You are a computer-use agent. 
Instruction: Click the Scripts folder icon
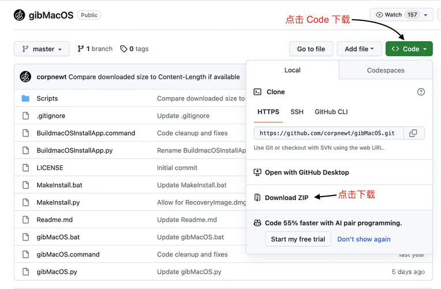click(25, 98)
